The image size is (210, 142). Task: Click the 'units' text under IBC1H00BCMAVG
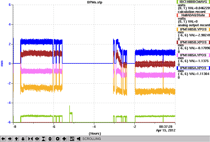[182, 5]
